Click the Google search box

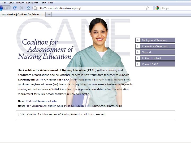(x=176, y=8)
